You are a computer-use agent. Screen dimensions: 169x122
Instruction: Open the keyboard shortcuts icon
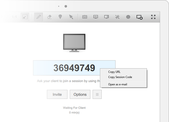coord(85,17)
